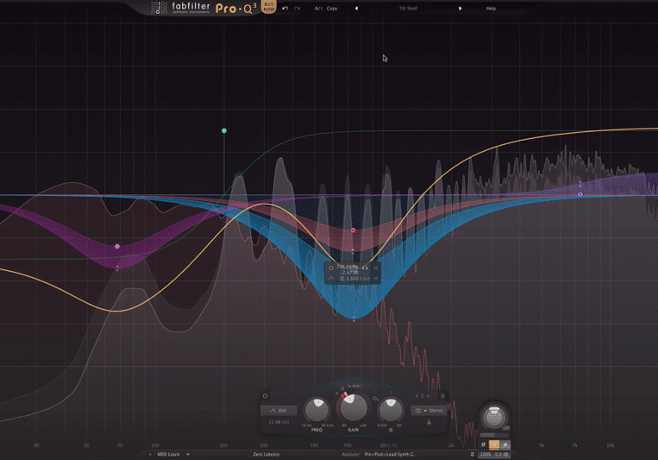Click the FabFilter logo icon

(x=159, y=8)
